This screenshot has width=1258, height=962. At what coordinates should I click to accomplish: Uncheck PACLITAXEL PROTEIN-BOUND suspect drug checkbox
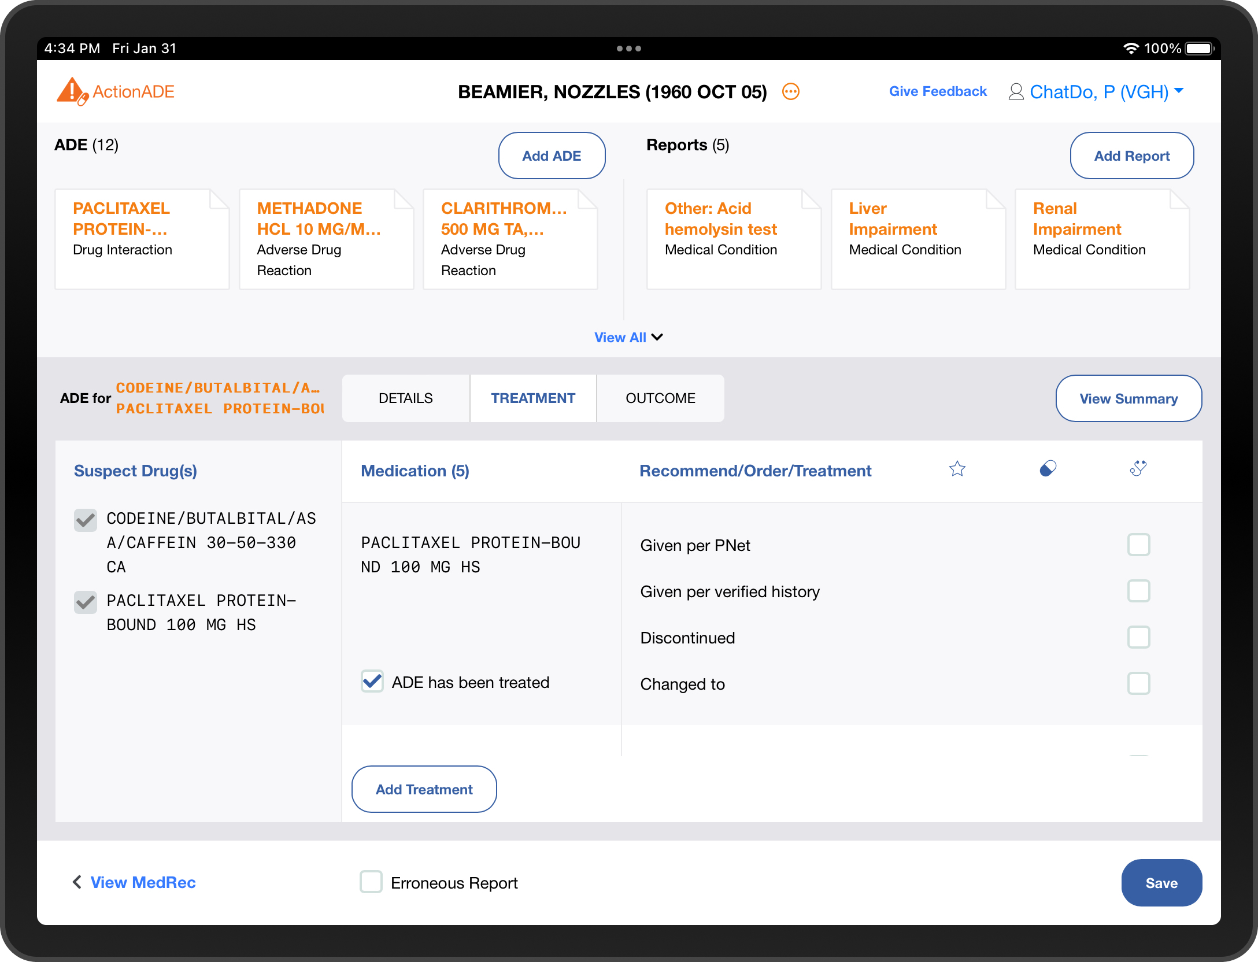click(x=86, y=602)
